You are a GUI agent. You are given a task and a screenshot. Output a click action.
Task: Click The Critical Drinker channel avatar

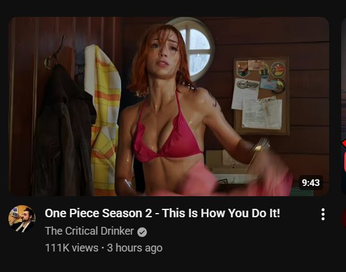pos(22,218)
